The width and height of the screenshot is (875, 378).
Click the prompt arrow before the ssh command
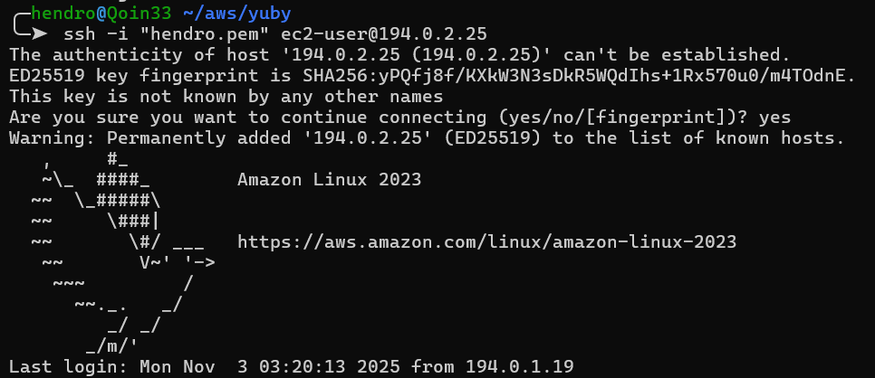37,34
